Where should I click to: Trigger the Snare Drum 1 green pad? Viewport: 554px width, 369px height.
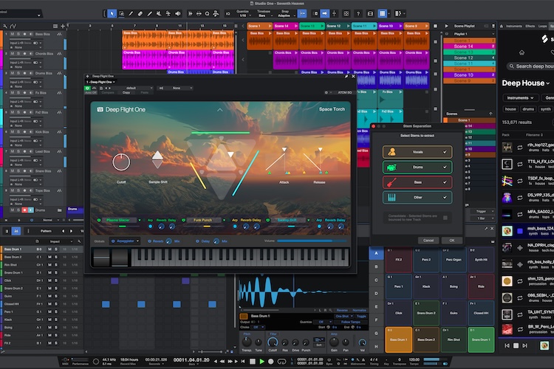pos(481,339)
